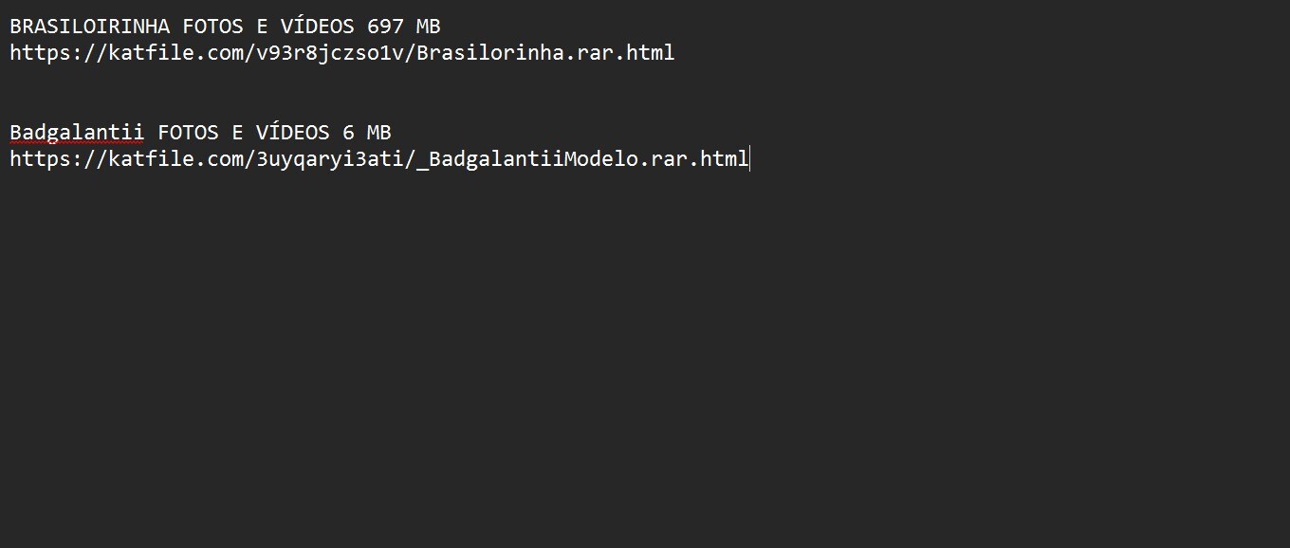Click the word BRASILOIRINHA in first line
This screenshot has height=548, width=1290.
pos(90,27)
